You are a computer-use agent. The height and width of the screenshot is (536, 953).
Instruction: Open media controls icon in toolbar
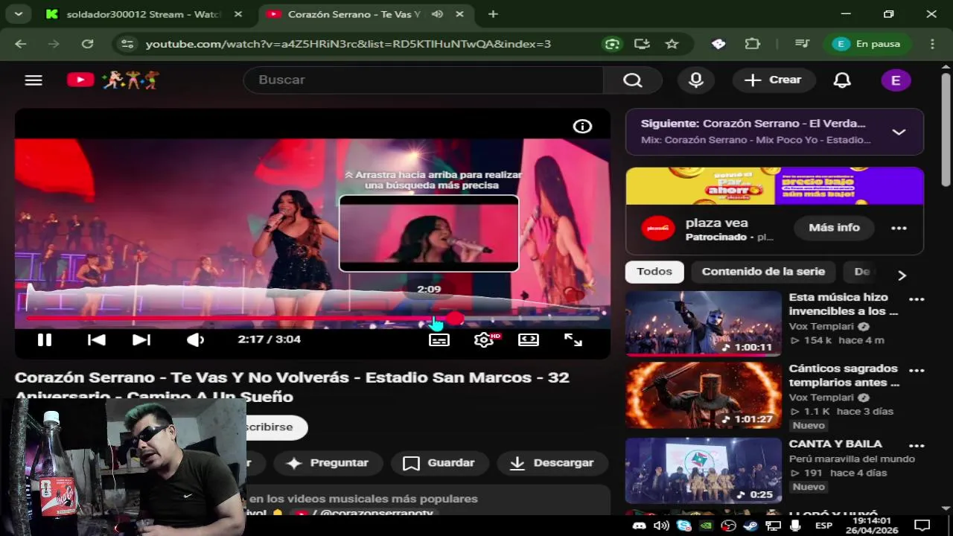(x=802, y=44)
